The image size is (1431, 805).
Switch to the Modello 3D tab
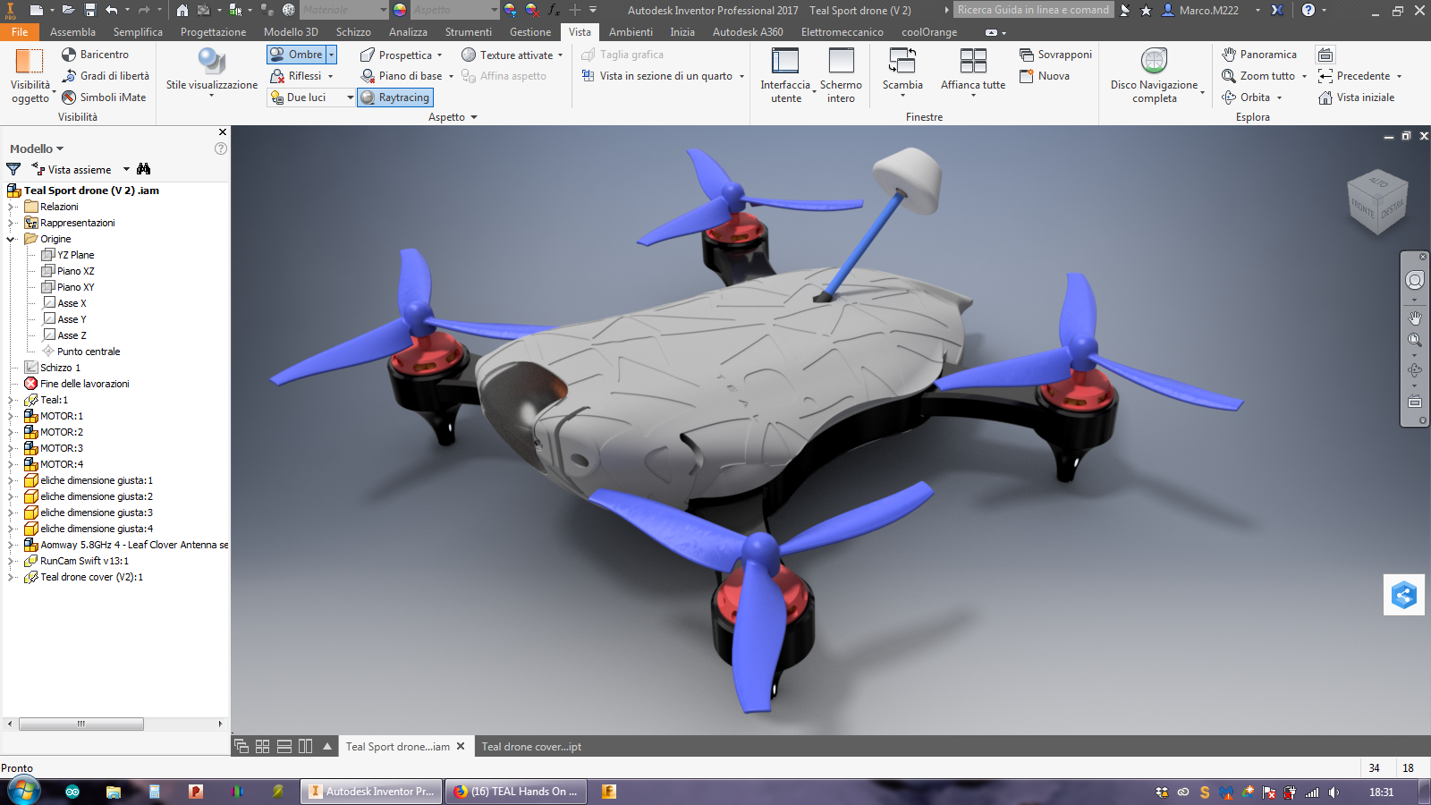pyautogui.click(x=291, y=31)
